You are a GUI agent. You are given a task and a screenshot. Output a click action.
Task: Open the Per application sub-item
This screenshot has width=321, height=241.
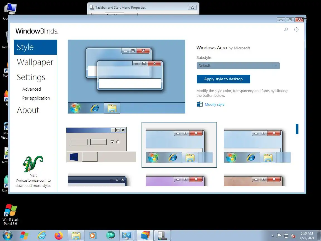(x=36, y=98)
